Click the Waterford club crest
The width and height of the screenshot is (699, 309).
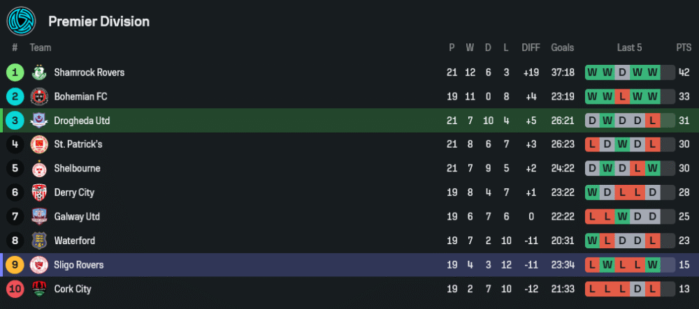tap(38, 241)
